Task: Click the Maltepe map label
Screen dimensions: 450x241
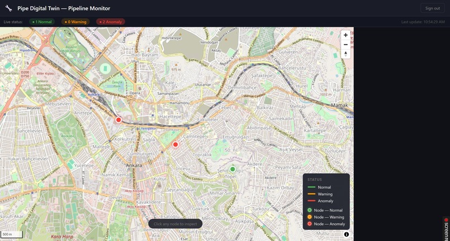Action: 101,146
